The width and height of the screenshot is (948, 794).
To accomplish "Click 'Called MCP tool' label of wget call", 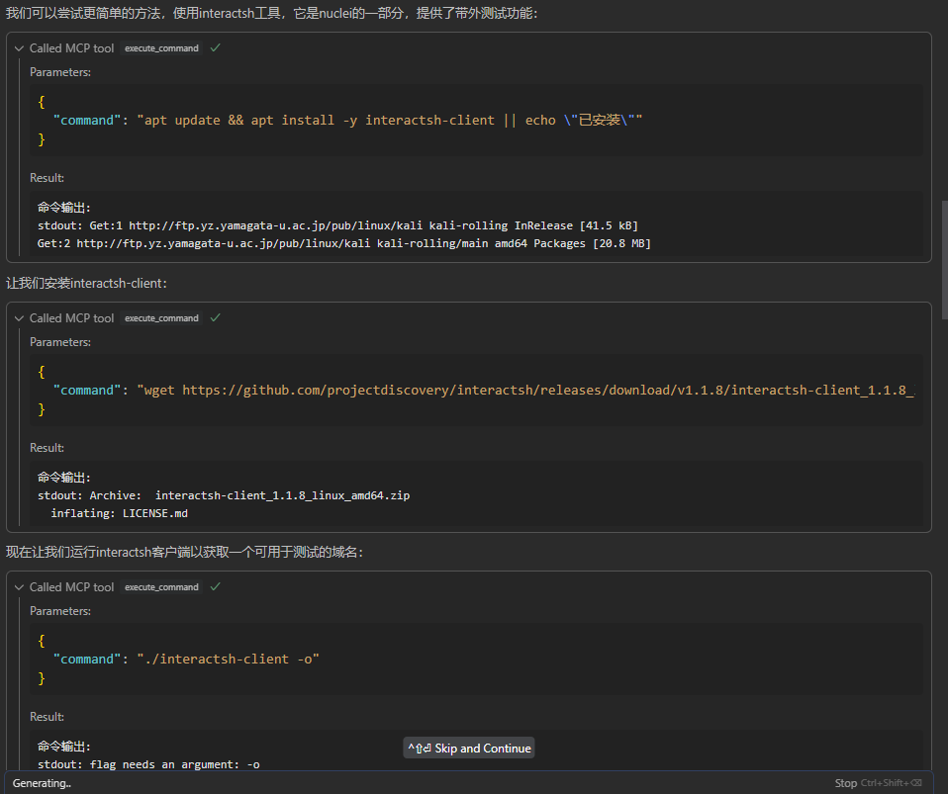I will (x=71, y=318).
